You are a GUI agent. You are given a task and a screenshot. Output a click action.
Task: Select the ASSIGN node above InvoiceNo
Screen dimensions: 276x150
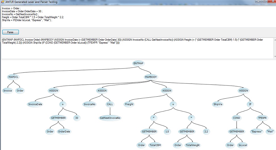[x=102, y=91]
